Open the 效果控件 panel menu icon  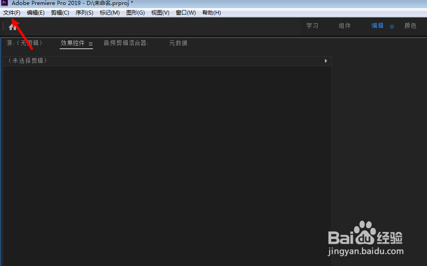coord(91,44)
